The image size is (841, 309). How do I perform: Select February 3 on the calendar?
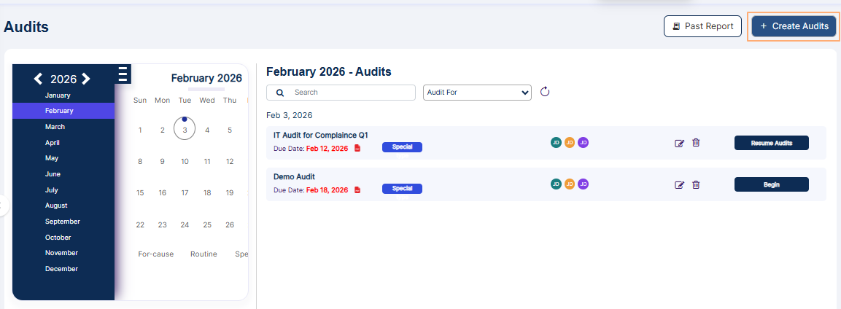[185, 130]
